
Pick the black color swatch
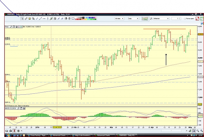pyautogui.click(x=83, y=18)
